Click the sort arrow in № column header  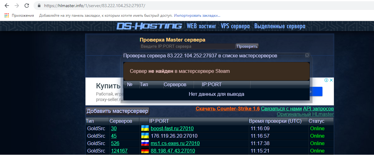click(x=125, y=85)
